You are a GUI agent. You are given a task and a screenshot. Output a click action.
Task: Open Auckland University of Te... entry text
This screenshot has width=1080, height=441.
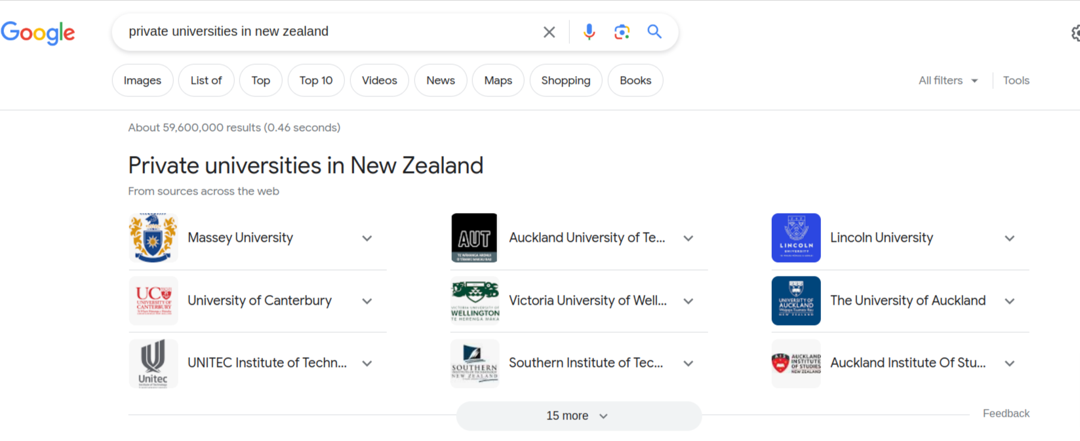(587, 238)
